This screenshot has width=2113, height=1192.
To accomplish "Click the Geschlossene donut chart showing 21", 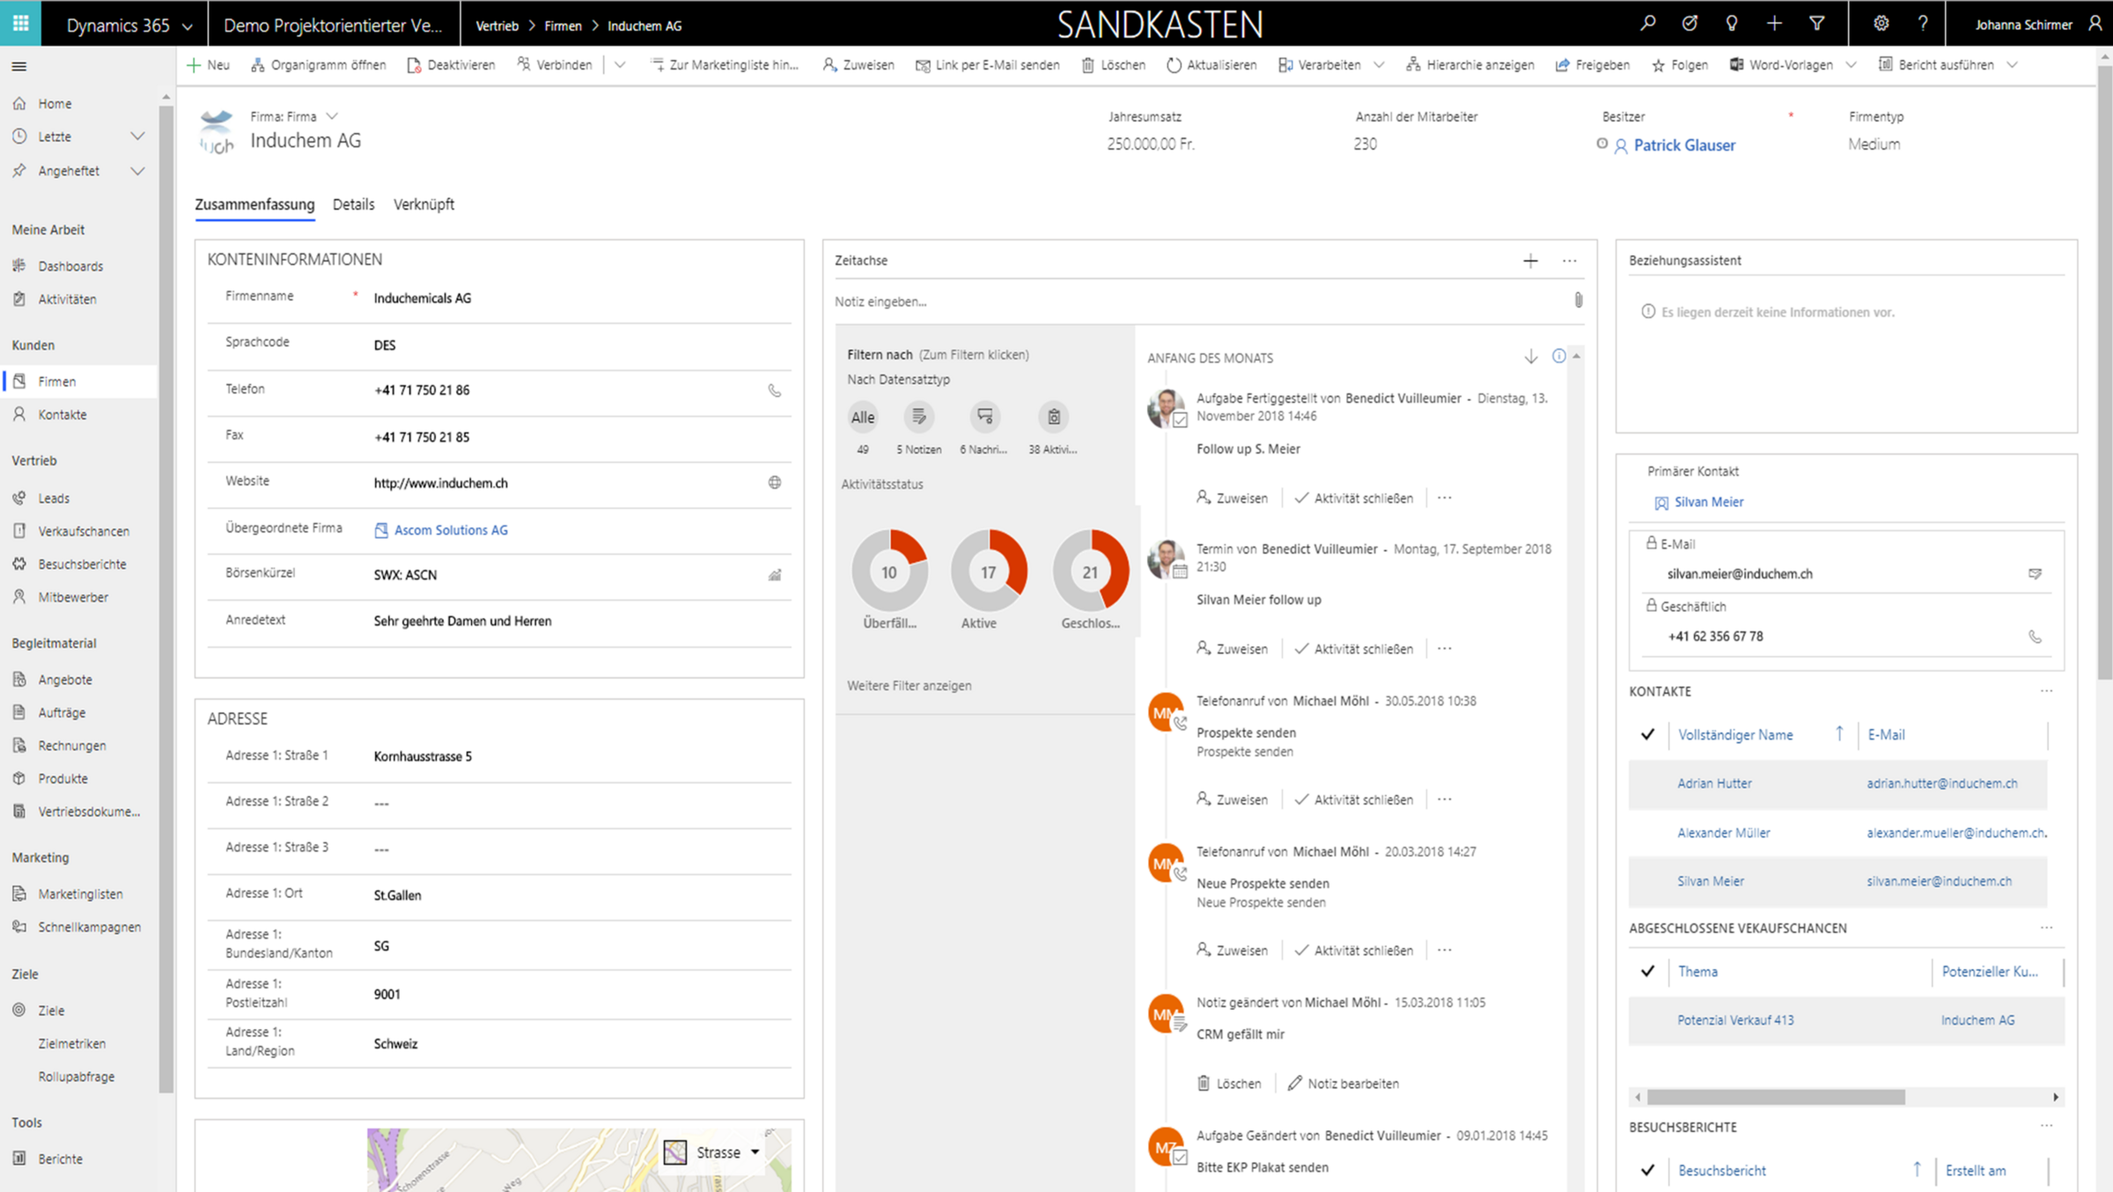I will click(x=1090, y=572).
